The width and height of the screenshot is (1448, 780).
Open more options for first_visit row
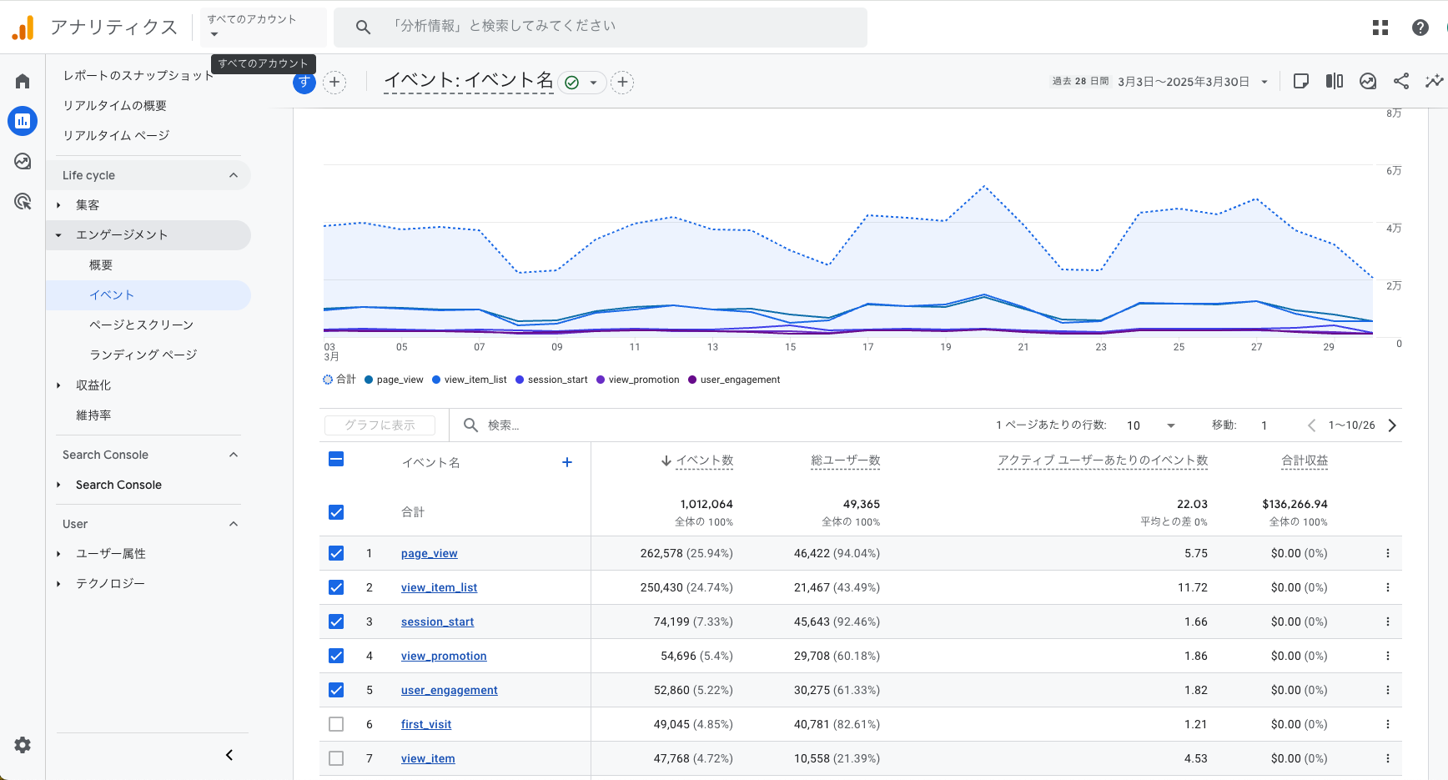coord(1388,724)
